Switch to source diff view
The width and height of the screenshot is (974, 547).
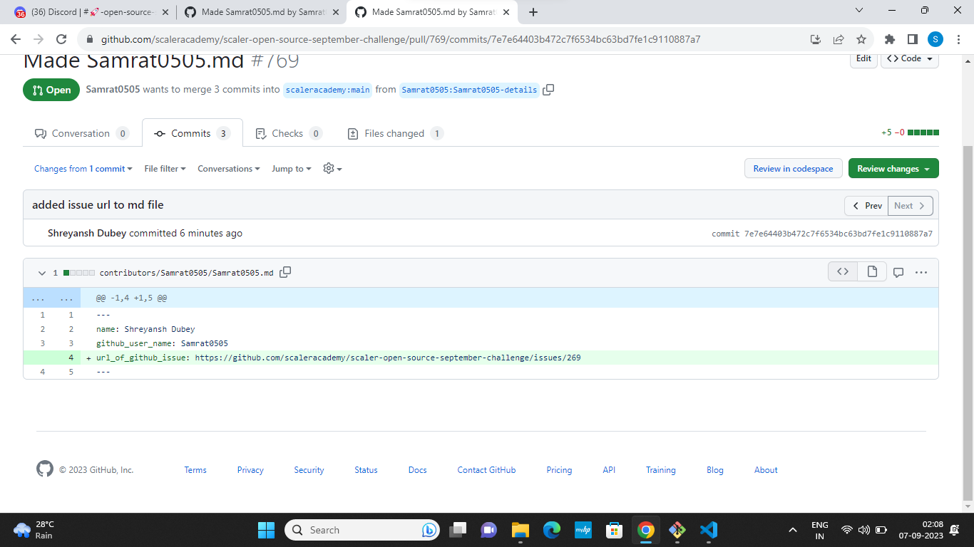pos(842,271)
